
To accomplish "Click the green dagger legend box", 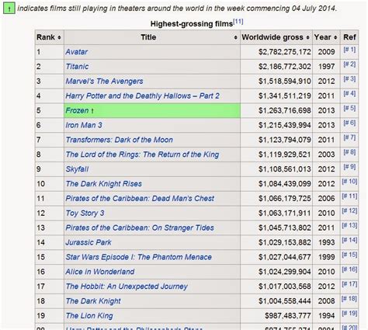I will [9, 9].
